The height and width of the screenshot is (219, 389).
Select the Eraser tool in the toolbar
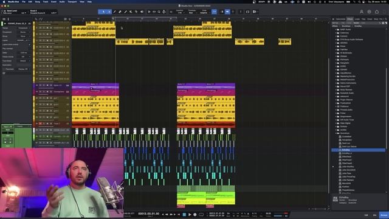120,12
